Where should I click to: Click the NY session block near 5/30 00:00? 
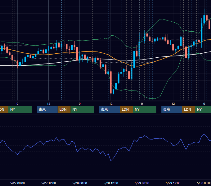(x=203, y=109)
